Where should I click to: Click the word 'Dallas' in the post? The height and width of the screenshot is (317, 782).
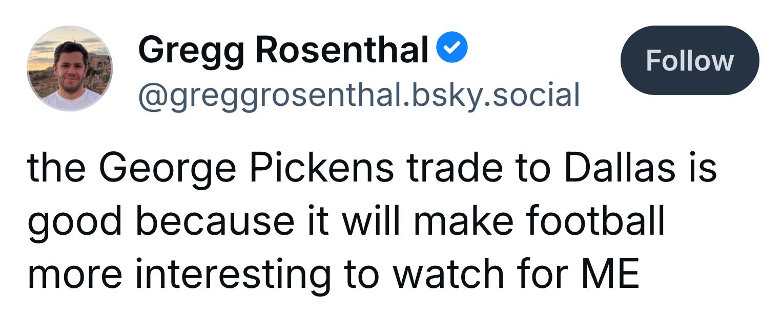[620, 168]
